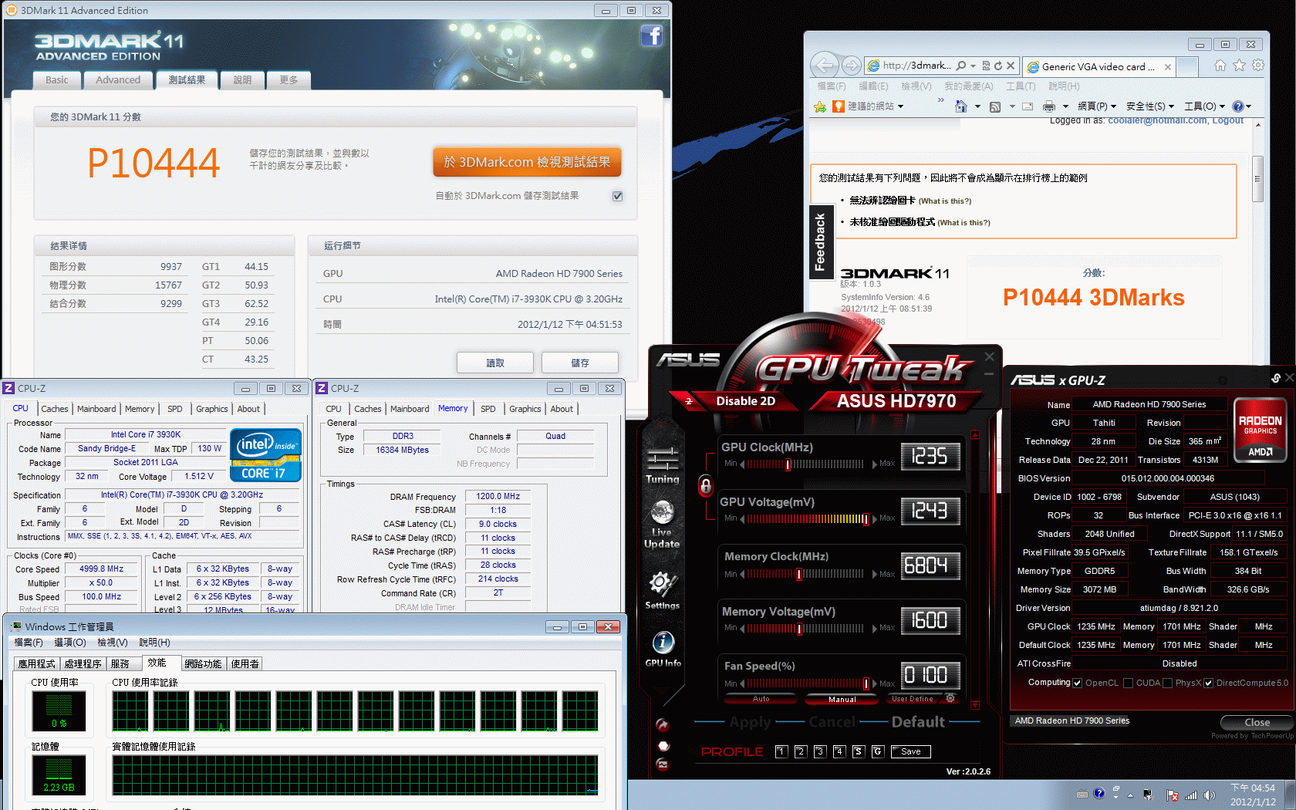
Task: Open 安全性(S) dropdown in IE command bar
Action: (1150, 106)
